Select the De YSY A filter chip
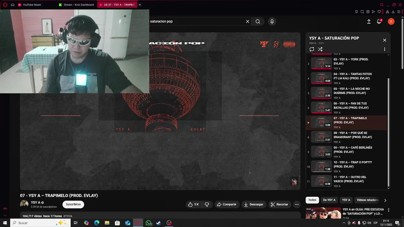The height and width of the screenshot is (227, 404). point(329,200)
